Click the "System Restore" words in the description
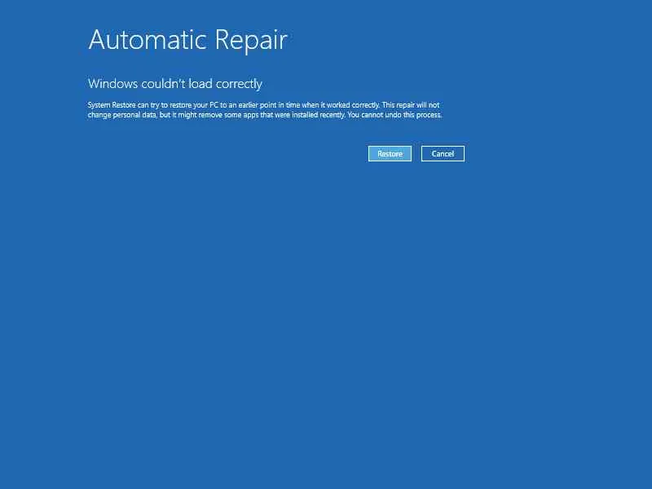This screenshot has width=652, height=489. (x=112, y=105)
